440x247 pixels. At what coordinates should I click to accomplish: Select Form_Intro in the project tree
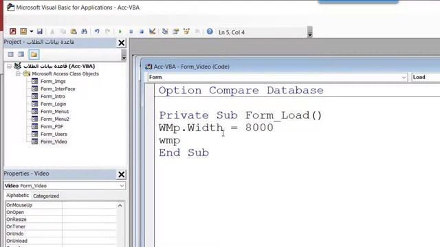point(53,96)
